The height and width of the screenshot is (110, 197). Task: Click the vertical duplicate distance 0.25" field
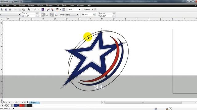pos(107,16)
